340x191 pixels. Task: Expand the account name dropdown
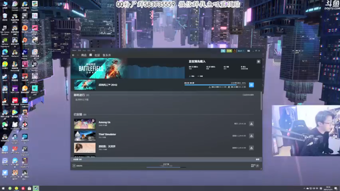[x=241, y=51]
